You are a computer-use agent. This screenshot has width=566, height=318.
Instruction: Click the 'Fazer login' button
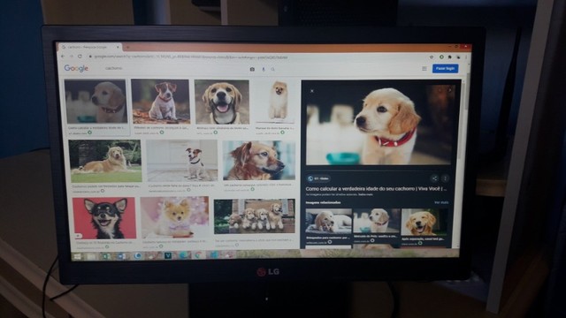[445, 68]
